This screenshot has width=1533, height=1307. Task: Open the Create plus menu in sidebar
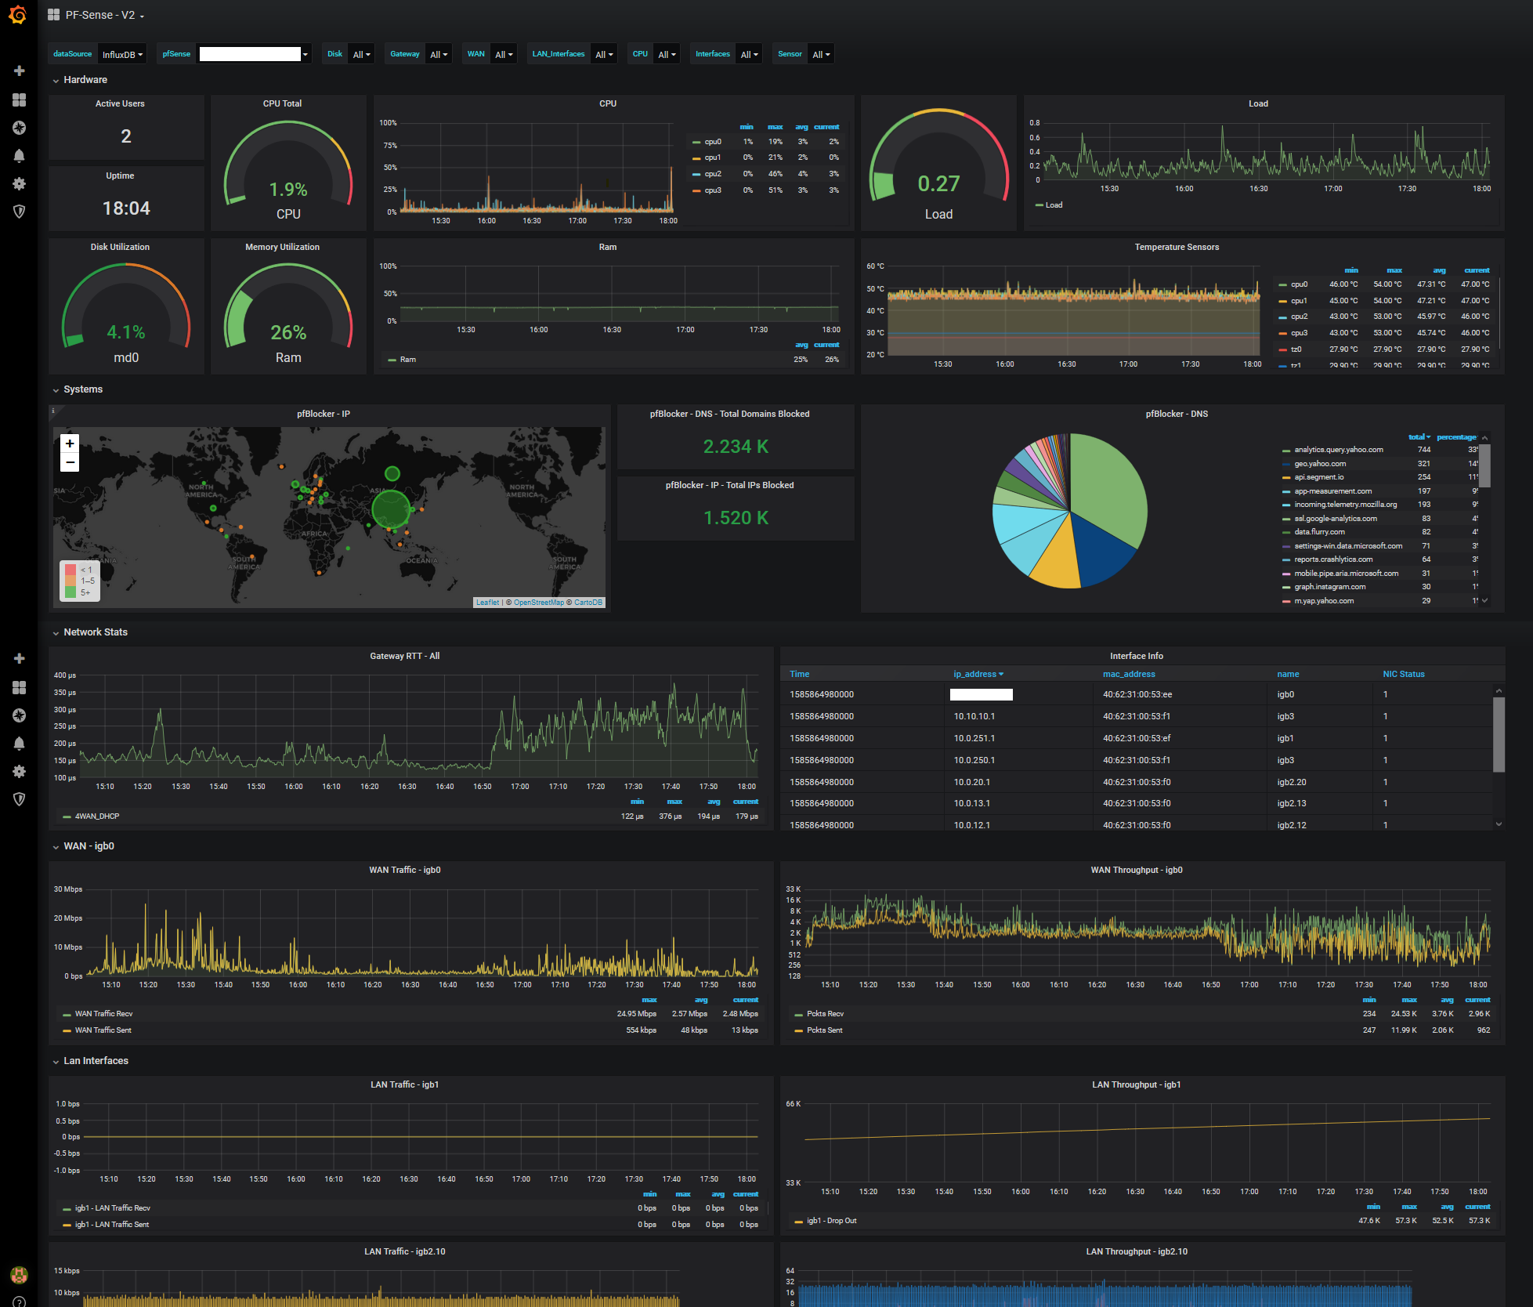point(20,71)
